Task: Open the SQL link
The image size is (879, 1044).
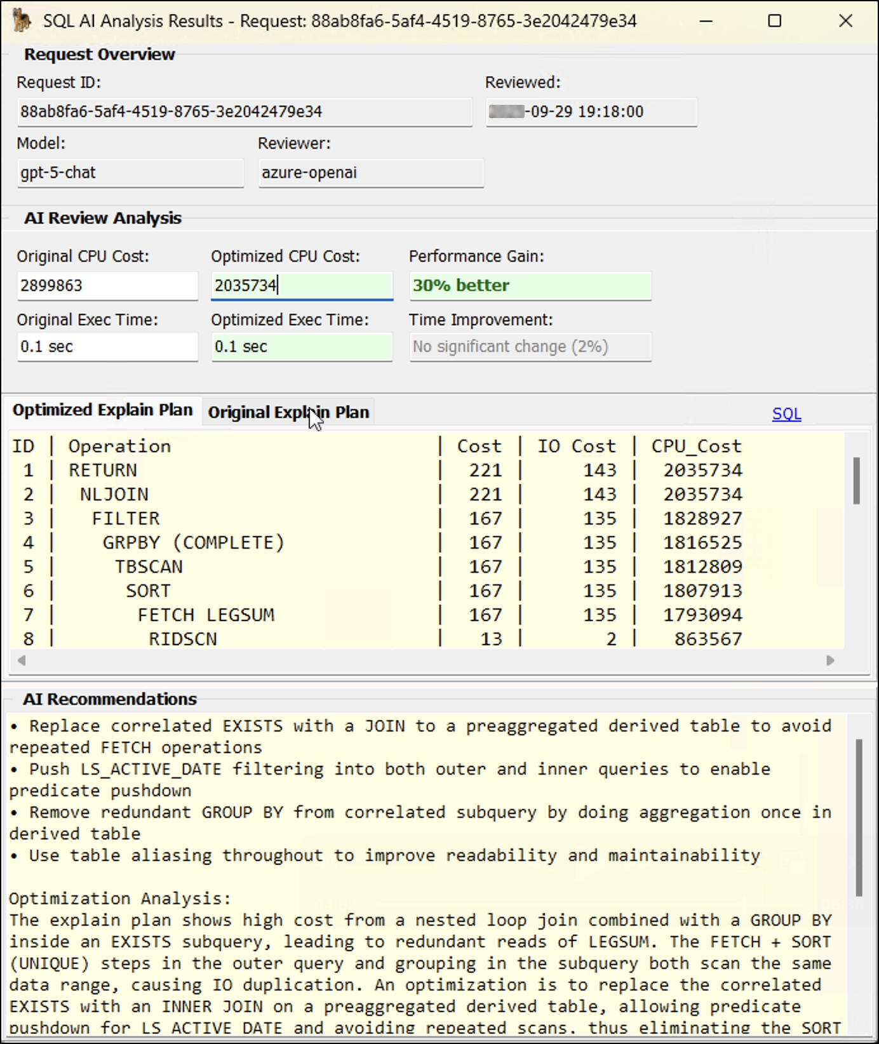Action: point(786,414)
